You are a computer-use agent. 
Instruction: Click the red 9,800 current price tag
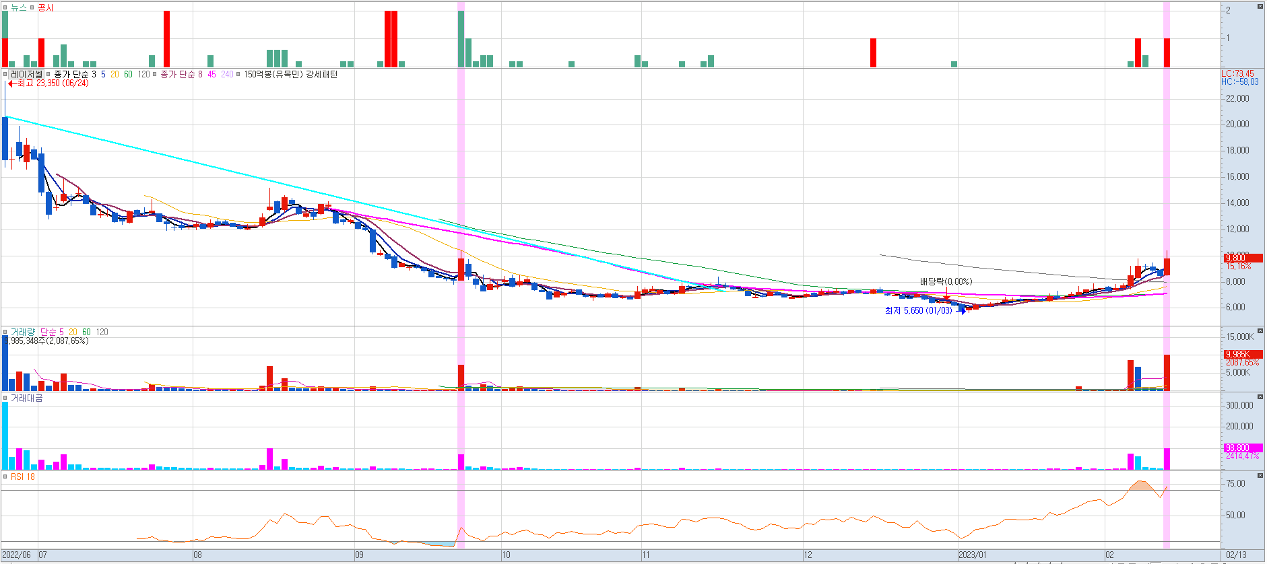pos(1243,258)
